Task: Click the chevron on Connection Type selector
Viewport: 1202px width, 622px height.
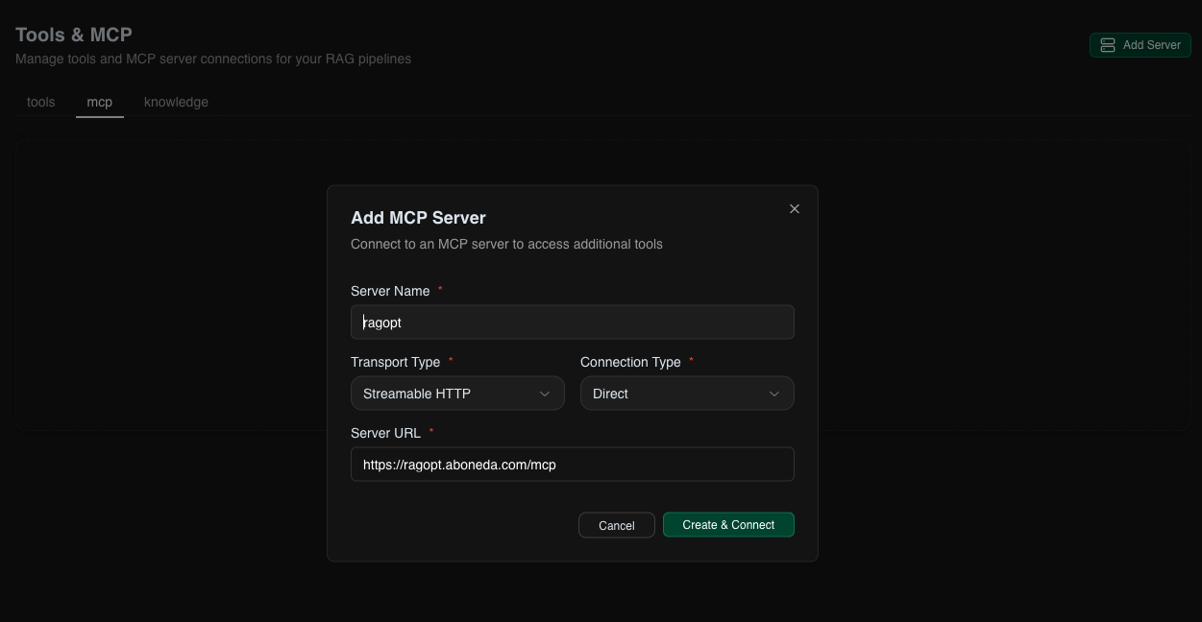Action: (774, 394)
